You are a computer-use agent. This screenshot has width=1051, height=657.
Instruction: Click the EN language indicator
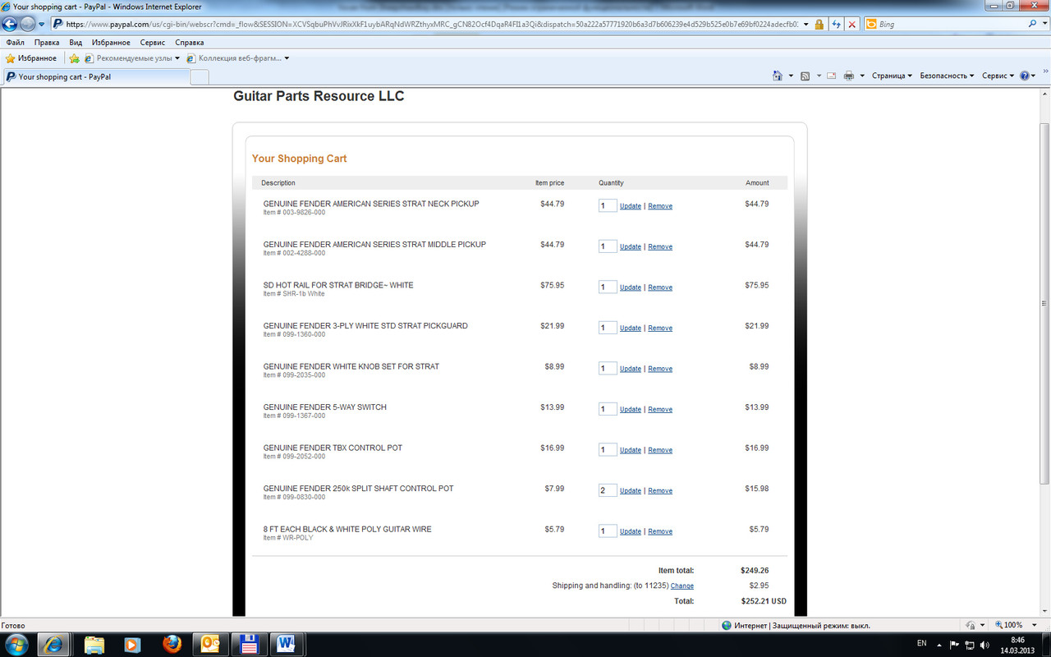[921, 644]
